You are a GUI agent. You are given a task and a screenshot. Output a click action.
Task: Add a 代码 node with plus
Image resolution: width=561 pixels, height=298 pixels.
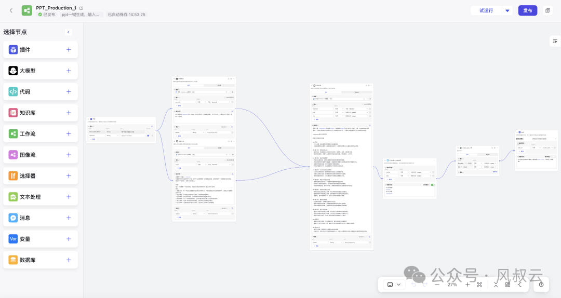(69, 91)
